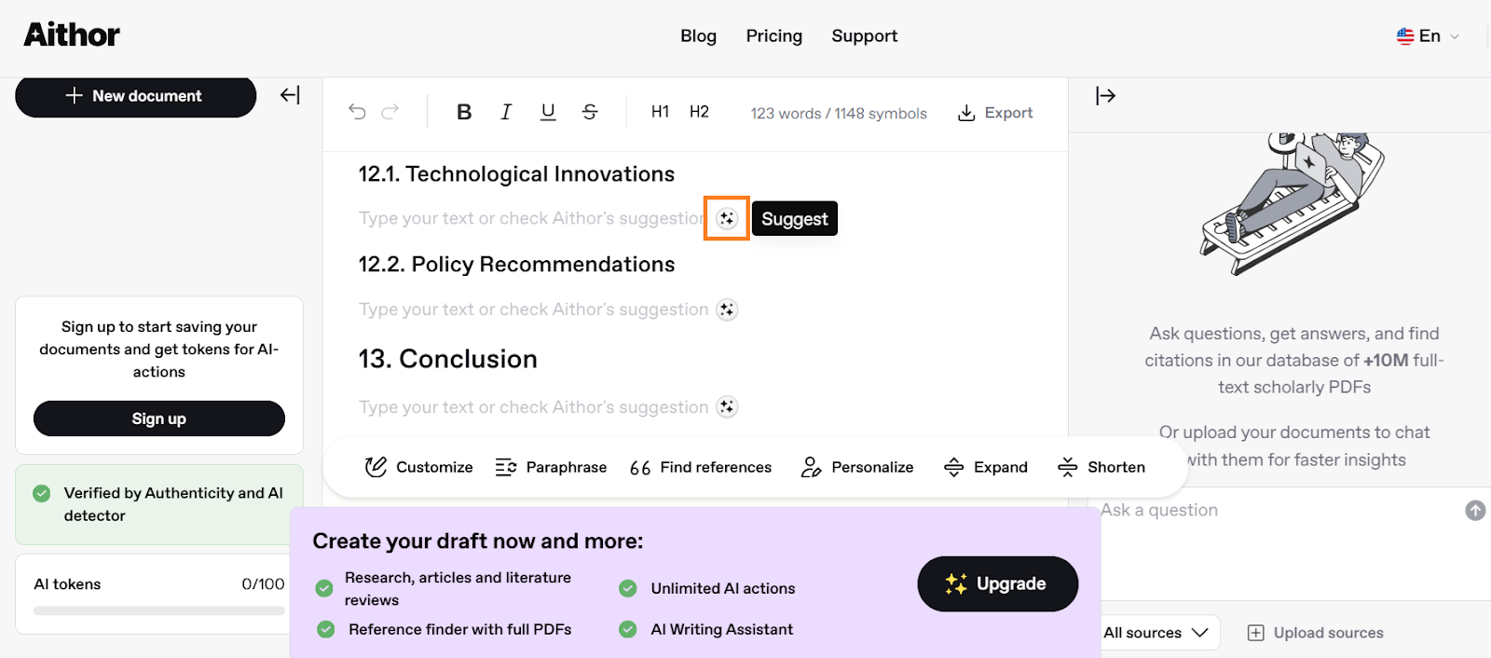Click suggestion icon under Policy Recommendations
The width and height of the screenshot is (1491, 658).
(x=727, y=309)
